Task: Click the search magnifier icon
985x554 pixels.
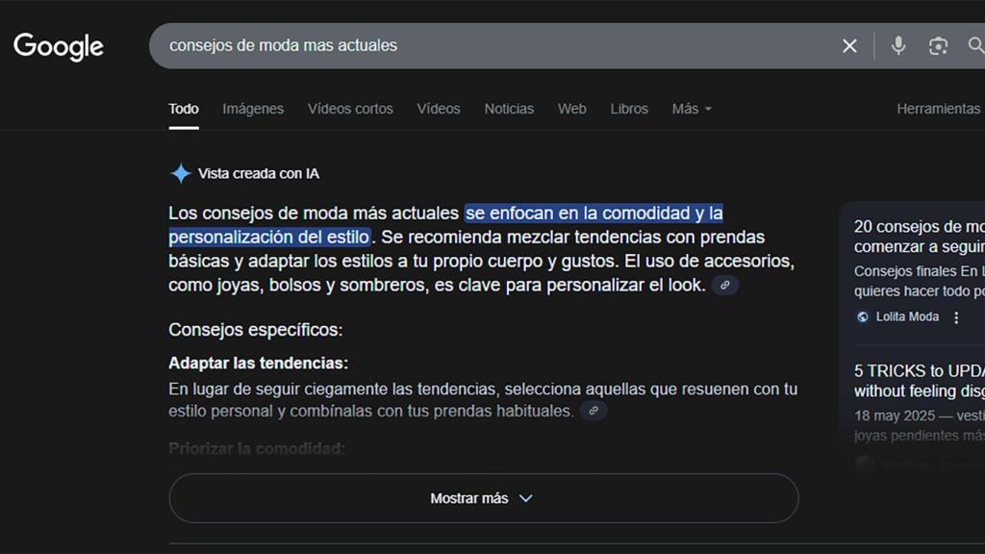Action: coord(977,45)
